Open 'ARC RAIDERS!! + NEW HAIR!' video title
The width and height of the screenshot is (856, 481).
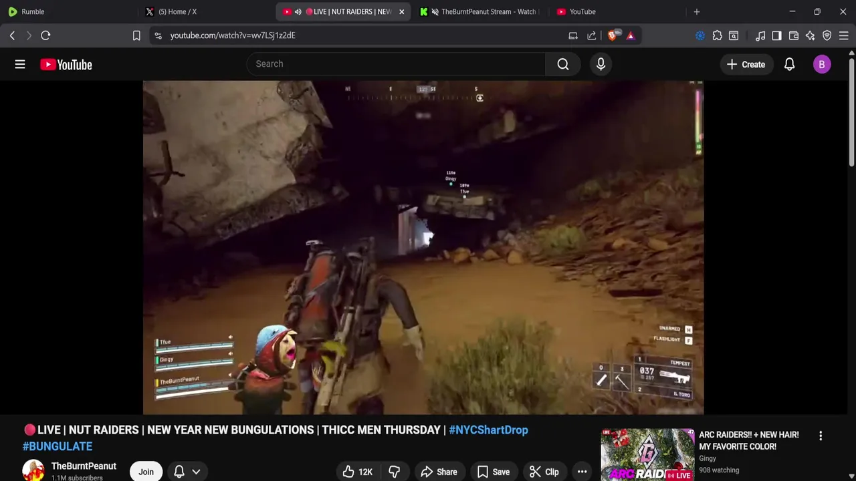749,440
